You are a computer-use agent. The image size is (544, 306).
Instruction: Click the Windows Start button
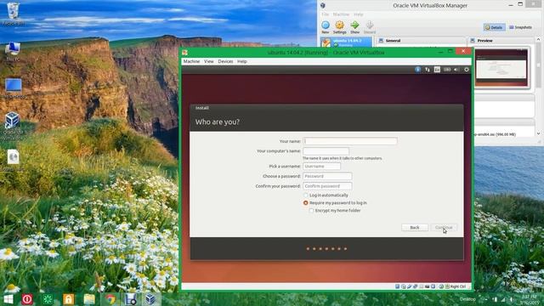[x=8, y=299]
